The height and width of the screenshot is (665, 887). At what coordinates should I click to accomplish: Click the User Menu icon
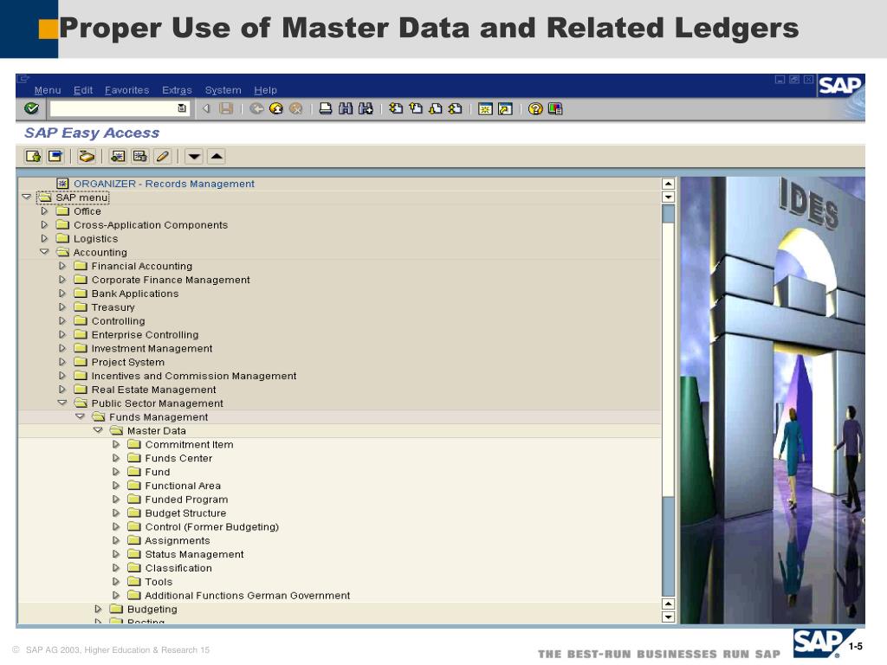point(34,156)
